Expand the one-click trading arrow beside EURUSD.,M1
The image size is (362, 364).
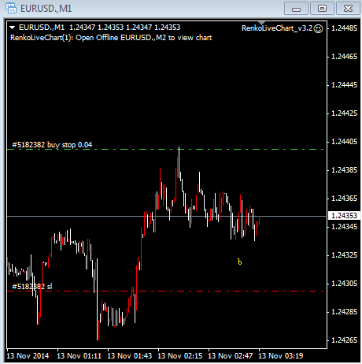click(x=13, y=28)
